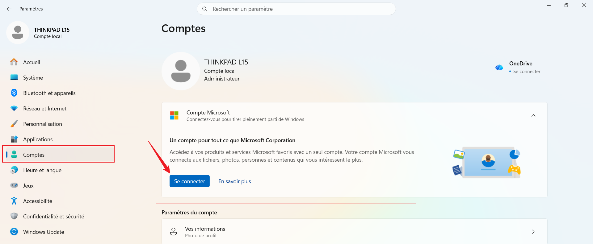Click the Compte Microsoft header title
Image resolution: width=593 pixels, height=244 pixels.
208,113
